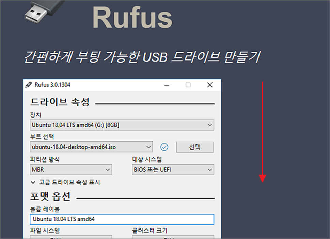Close the Rufus 3.0.1304 window
Image resolution: width=330 pixels, height=239 pixels.
click(x=210, y=85)
